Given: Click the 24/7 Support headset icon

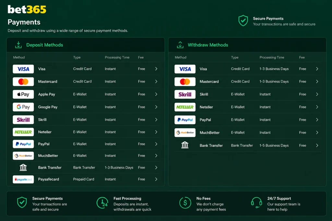Looking at the screenshot, I should pyautogui.click(x=256, y=203).
